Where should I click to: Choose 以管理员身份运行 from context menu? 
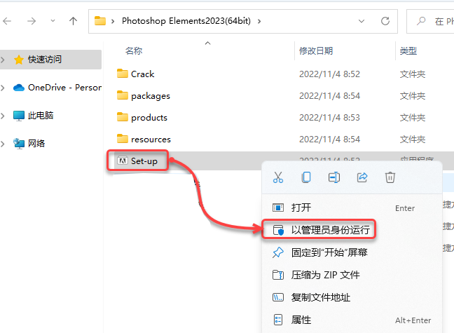(x=352, y=229)
